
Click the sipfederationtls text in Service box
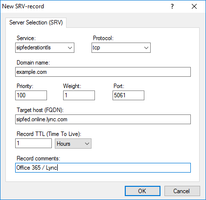pos(34,47)
